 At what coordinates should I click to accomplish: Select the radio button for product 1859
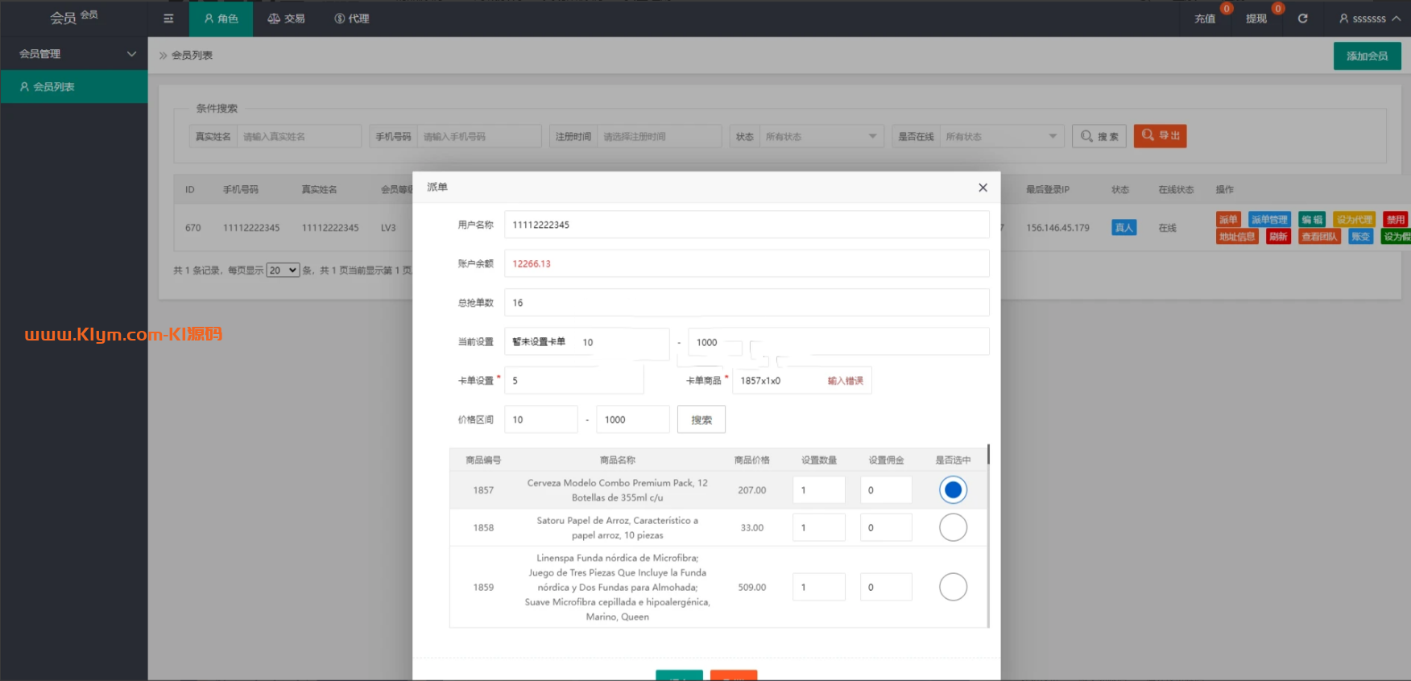[x=953, y=587]
